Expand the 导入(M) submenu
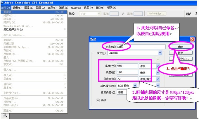The image size is (199, 119). [x=34, y=75]
